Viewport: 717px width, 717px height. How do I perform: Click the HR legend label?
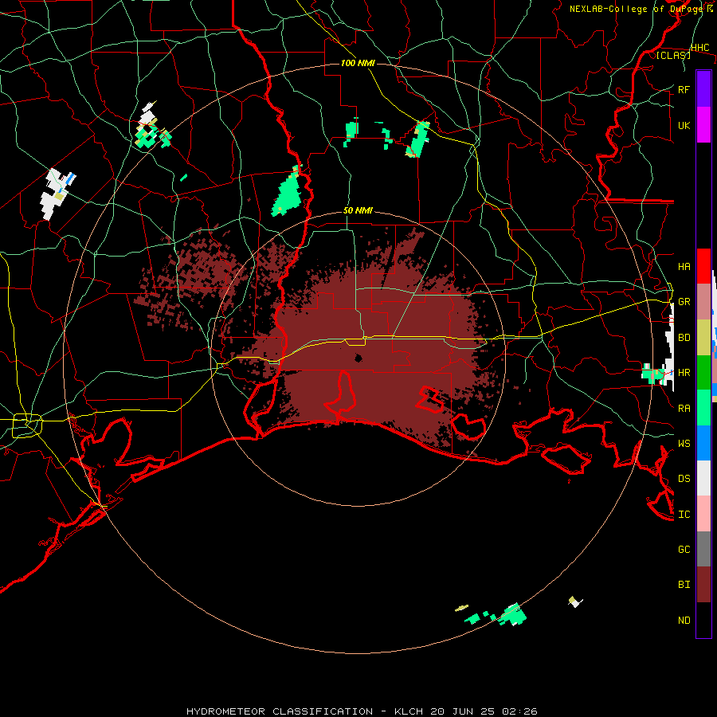(684, 373)
